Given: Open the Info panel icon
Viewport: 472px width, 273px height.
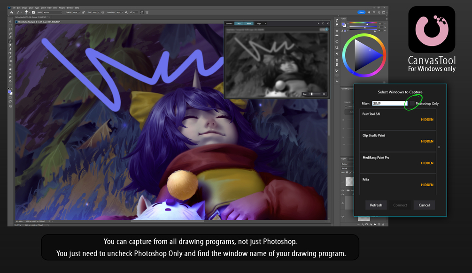Looking at the screenshot, I should point(337,41).
